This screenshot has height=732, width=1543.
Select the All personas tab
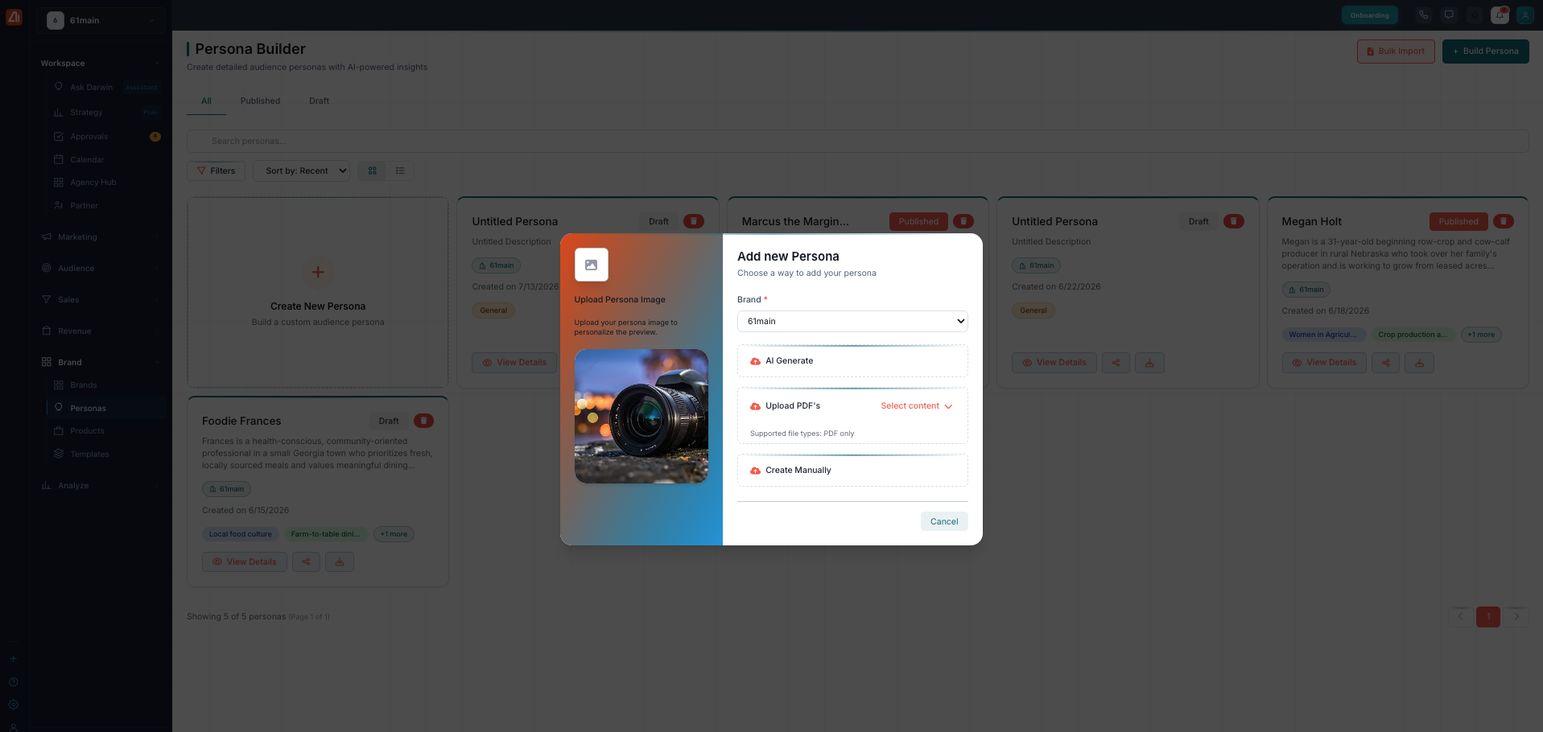206,101
